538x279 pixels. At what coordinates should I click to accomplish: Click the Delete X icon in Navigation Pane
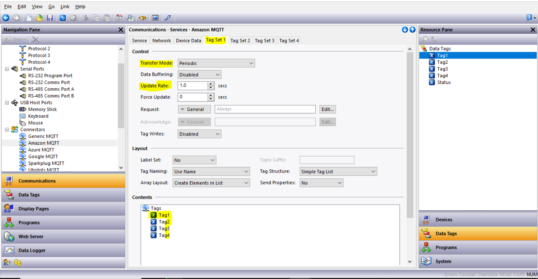pyautogui.click(x=35, y=40)
